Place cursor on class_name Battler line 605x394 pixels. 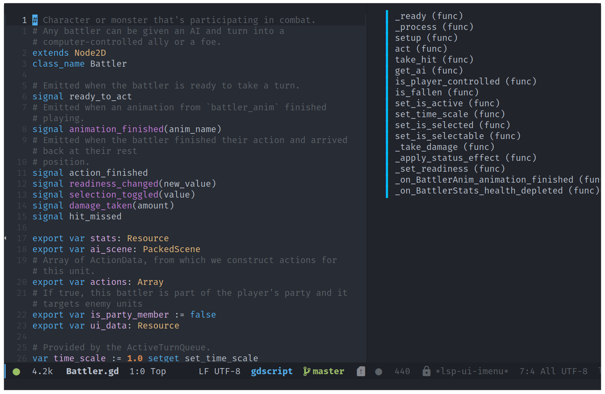tap(80, 64)
